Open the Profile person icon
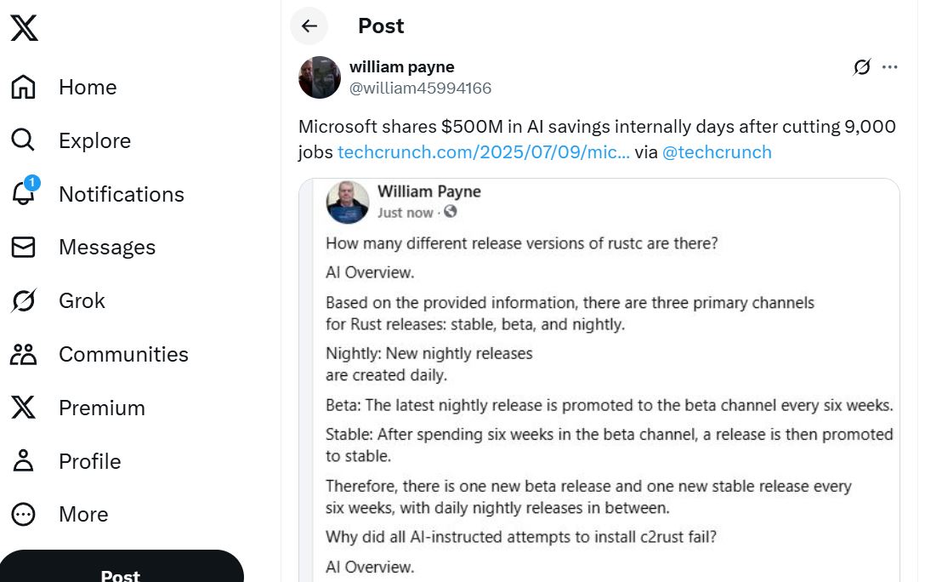Image resolution: width=925 pixels, height=582 pixels. 24,461
